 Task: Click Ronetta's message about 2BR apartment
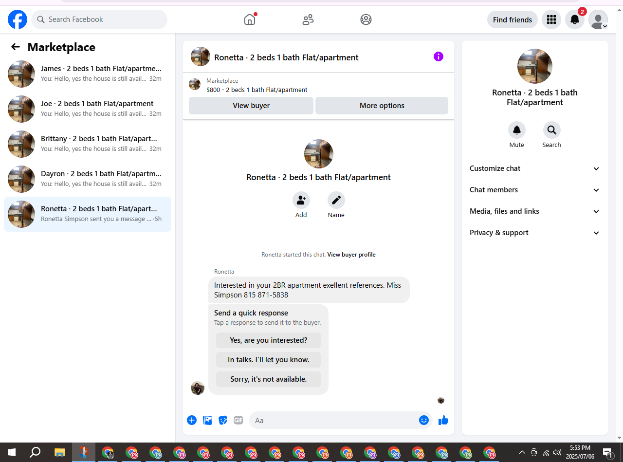309,290
